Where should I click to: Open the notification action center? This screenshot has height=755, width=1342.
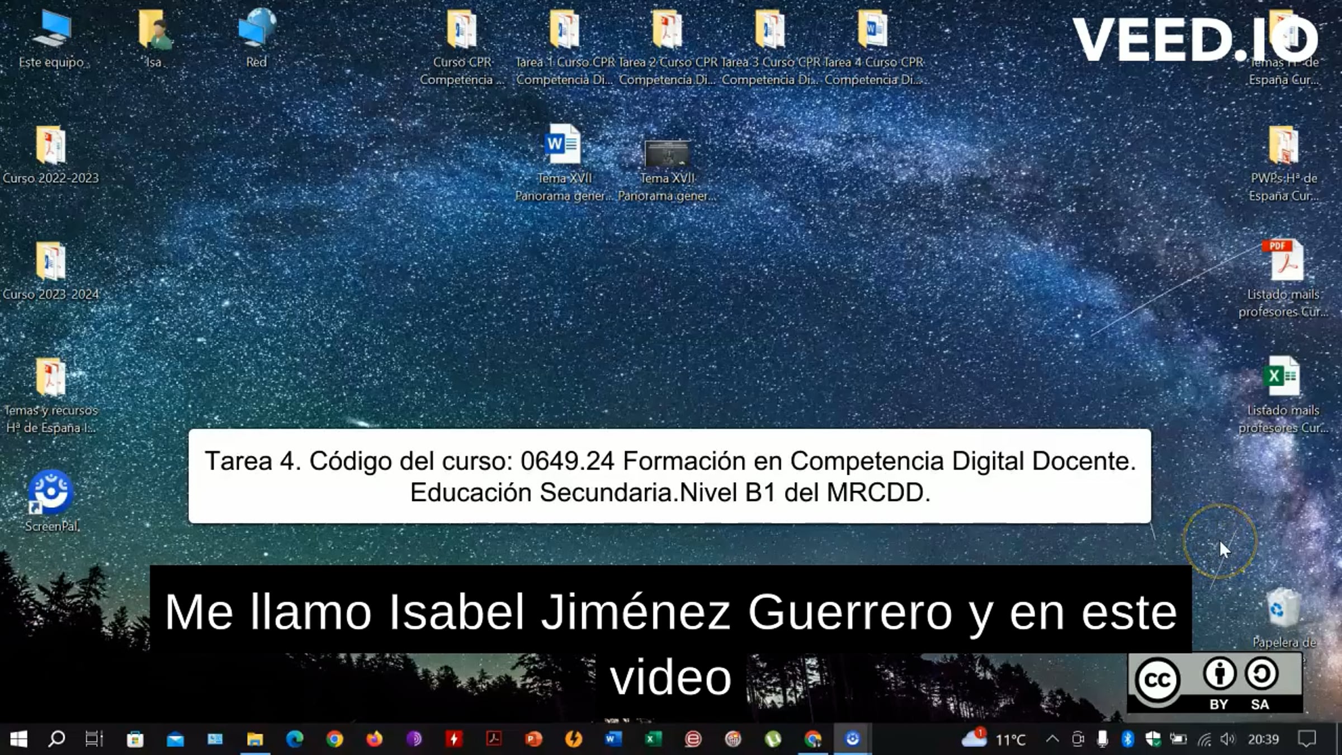click(x=1306, y=739)
